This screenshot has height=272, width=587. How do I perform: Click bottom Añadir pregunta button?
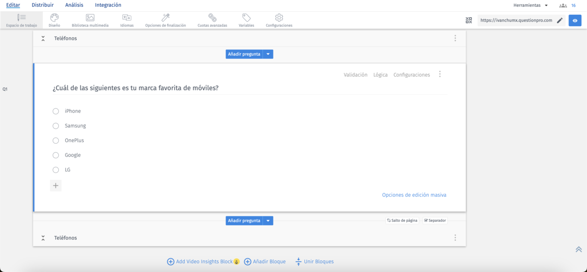(x=244, y=221)
